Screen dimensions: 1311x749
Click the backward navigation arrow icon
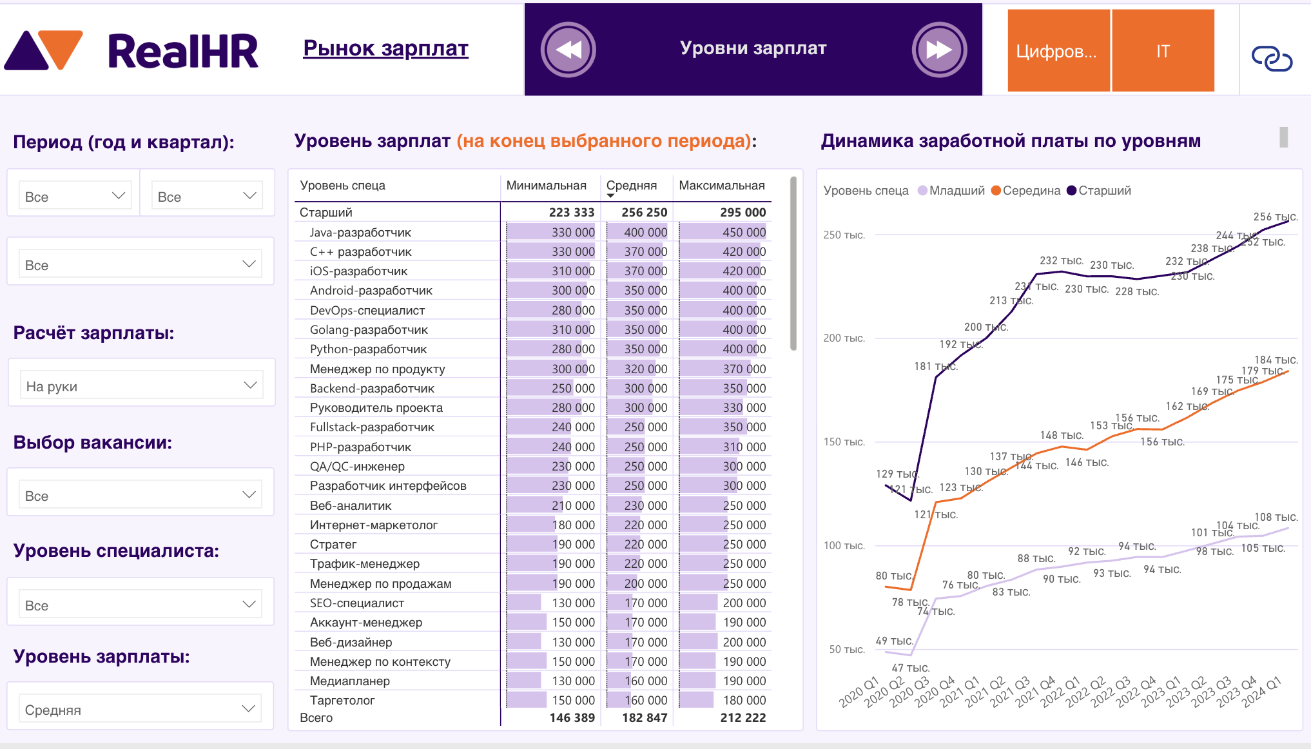[567, 48]
